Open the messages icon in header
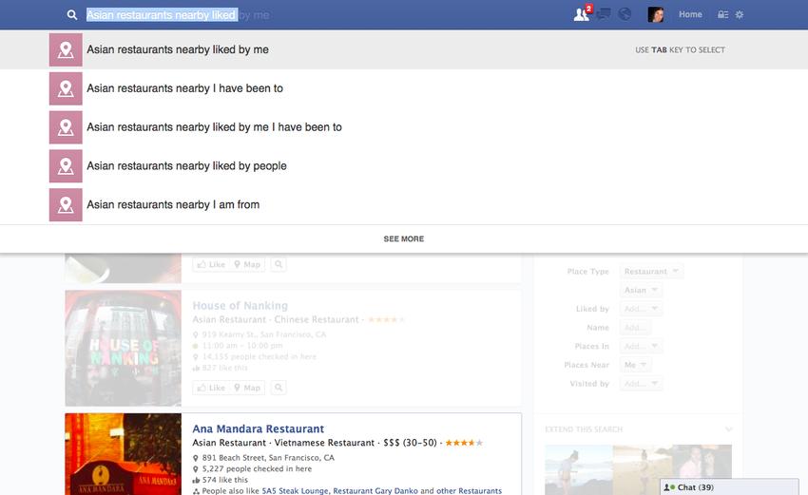 coord(604,14)
